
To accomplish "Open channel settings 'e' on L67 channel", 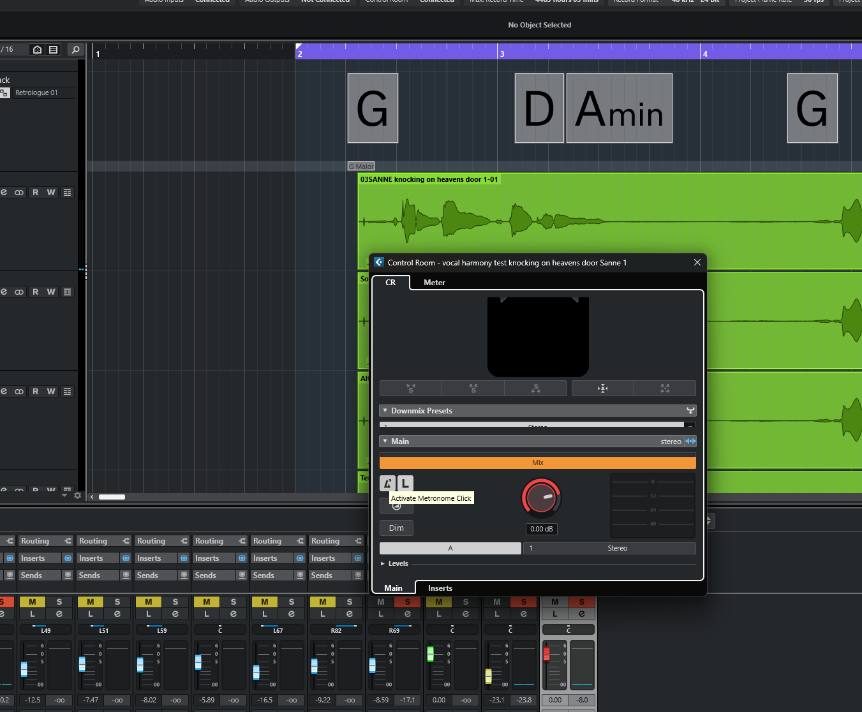I will coord(291,614).
